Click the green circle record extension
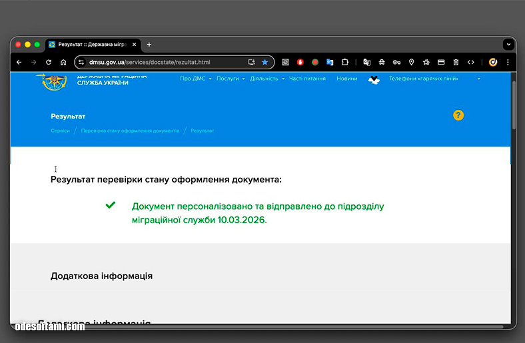This screenshot has width=525, height=343. pos(315,62)
